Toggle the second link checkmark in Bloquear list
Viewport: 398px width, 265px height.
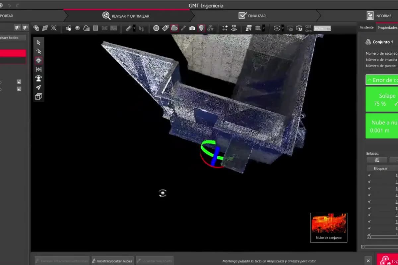tap(369, 182)
